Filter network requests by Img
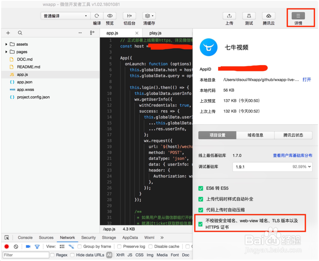Viewport: 319px width, 261px height. click(x=150, y=255)
